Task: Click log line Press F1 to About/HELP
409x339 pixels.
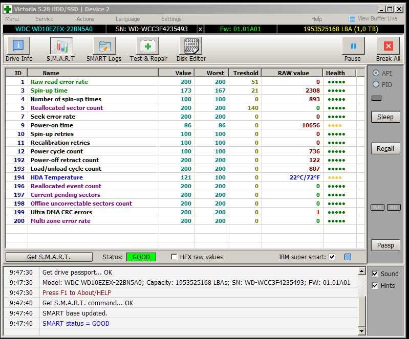Action: [77, 292]
